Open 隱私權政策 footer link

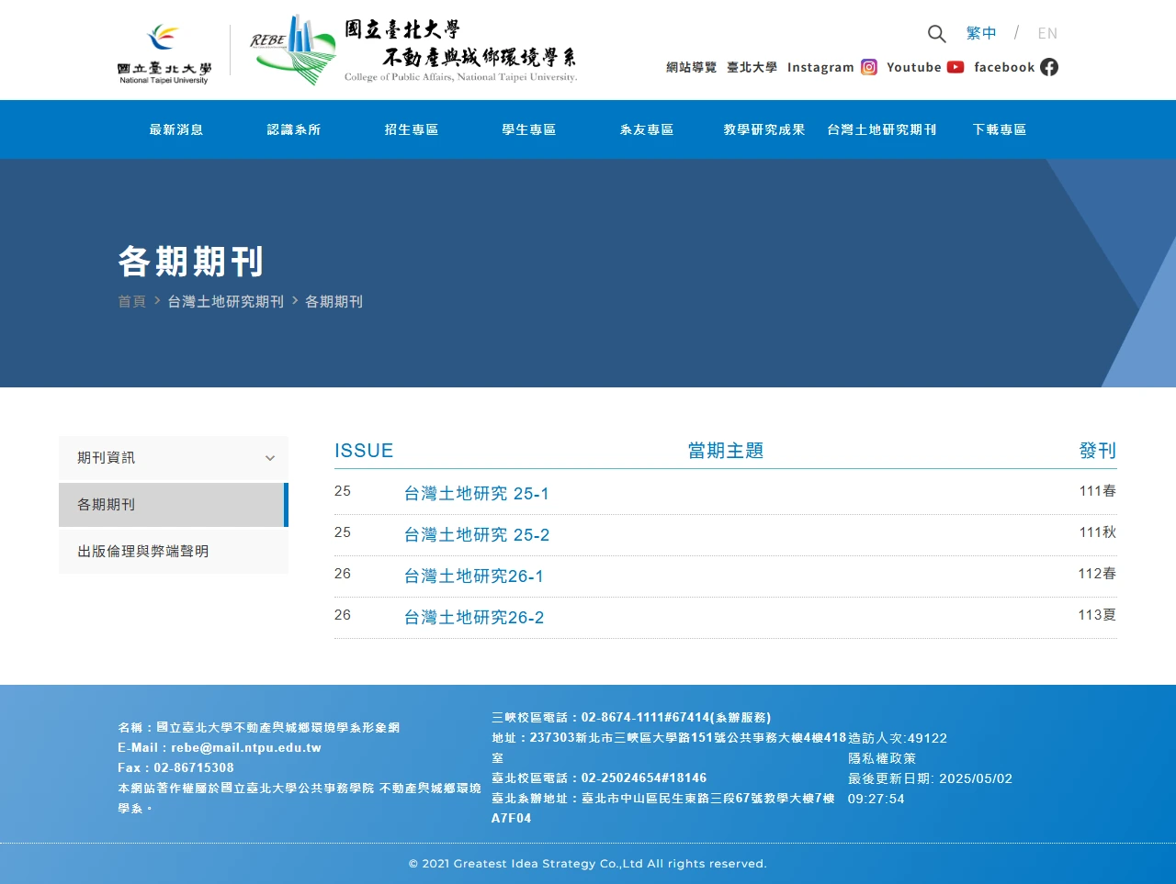(x=882, y=758)
